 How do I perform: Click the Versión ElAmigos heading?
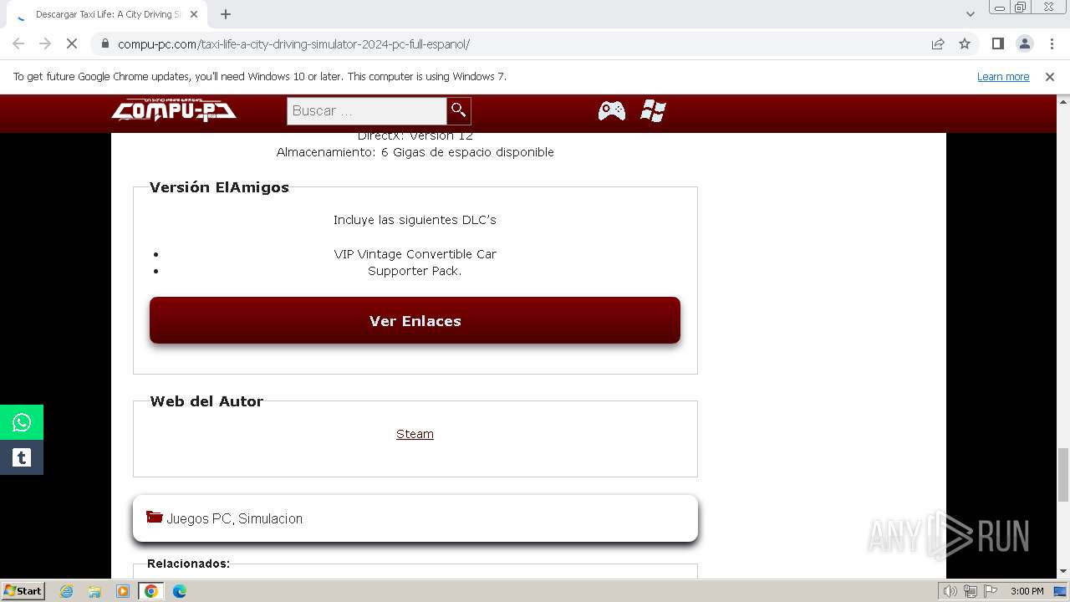[x=219, y=187]
